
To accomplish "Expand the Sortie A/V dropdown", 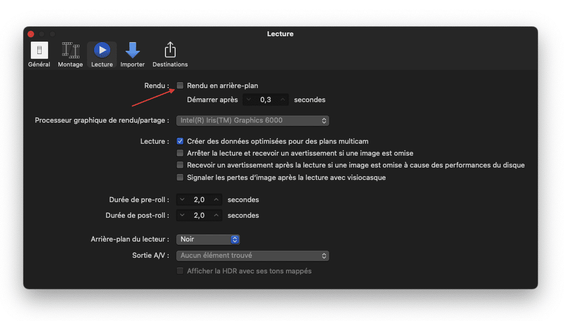I will [x=252, y=255].
